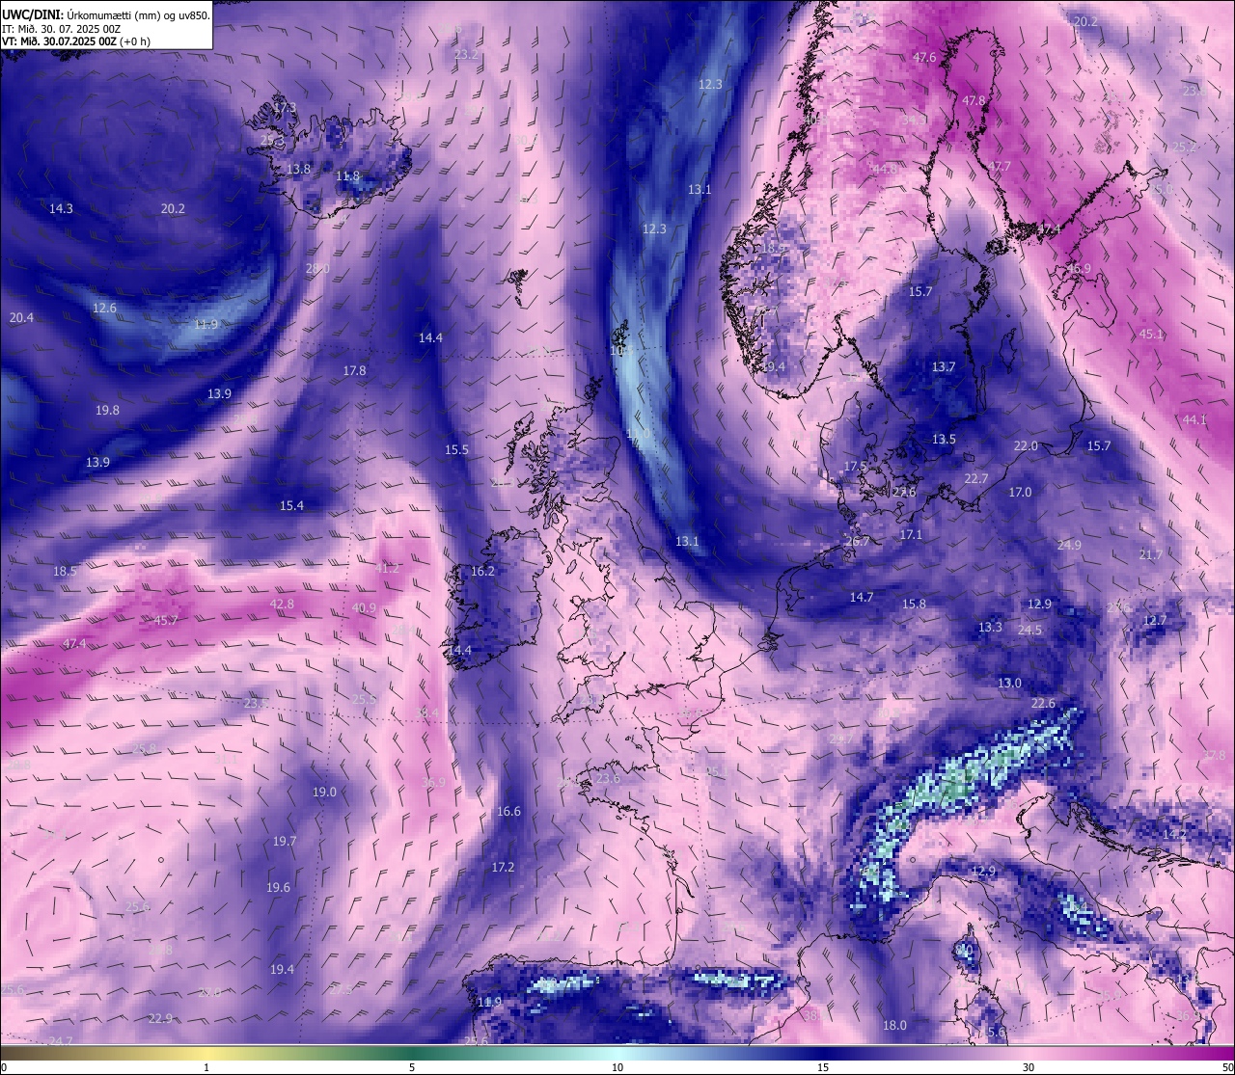Select the 15 tick on the color scale
This screenshot has width=1235, height=1075.
[x=823, y=1067]
